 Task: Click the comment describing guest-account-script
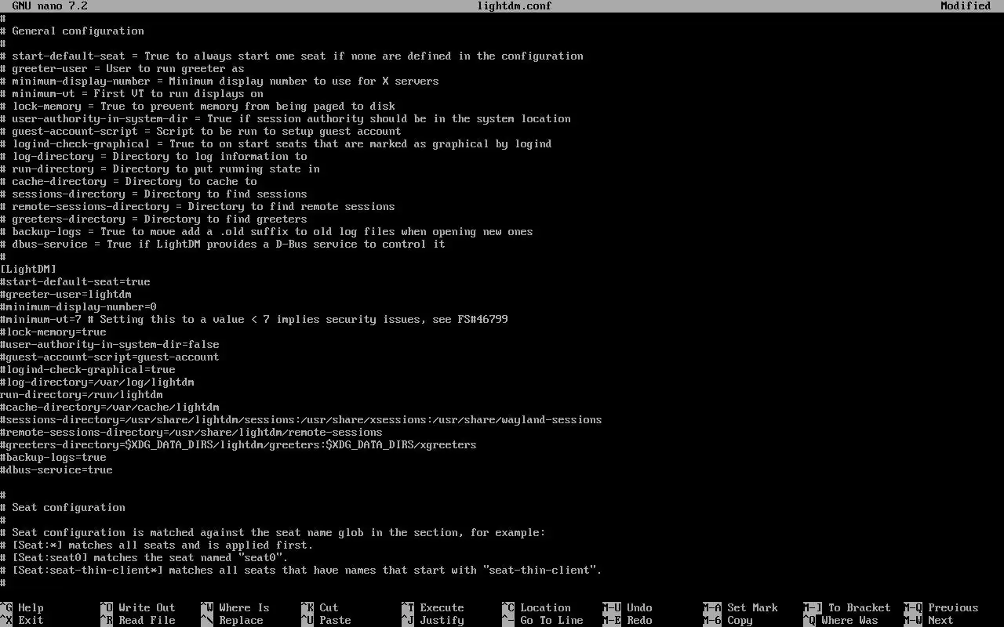201,131
